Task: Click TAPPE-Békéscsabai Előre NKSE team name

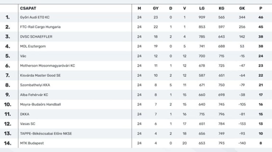Action: (46, 134)
